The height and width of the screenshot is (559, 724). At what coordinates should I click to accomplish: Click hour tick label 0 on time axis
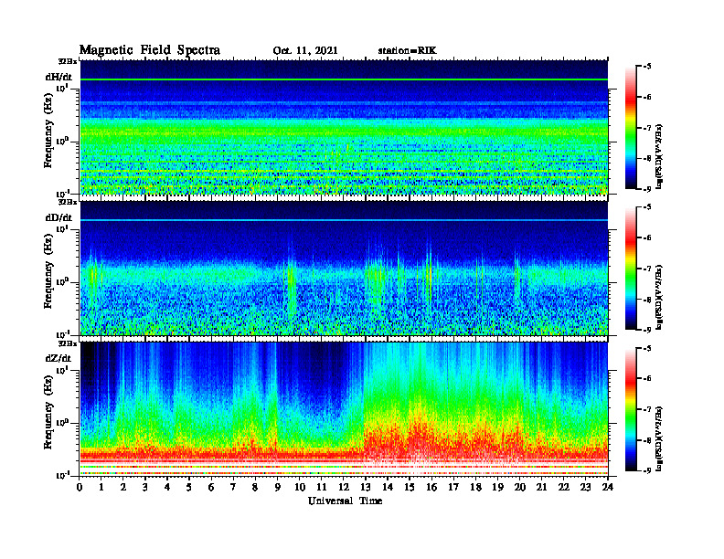point(80,488)
